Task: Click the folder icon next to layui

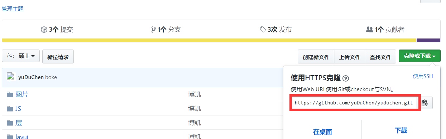Action: click(x=10, y=137)
